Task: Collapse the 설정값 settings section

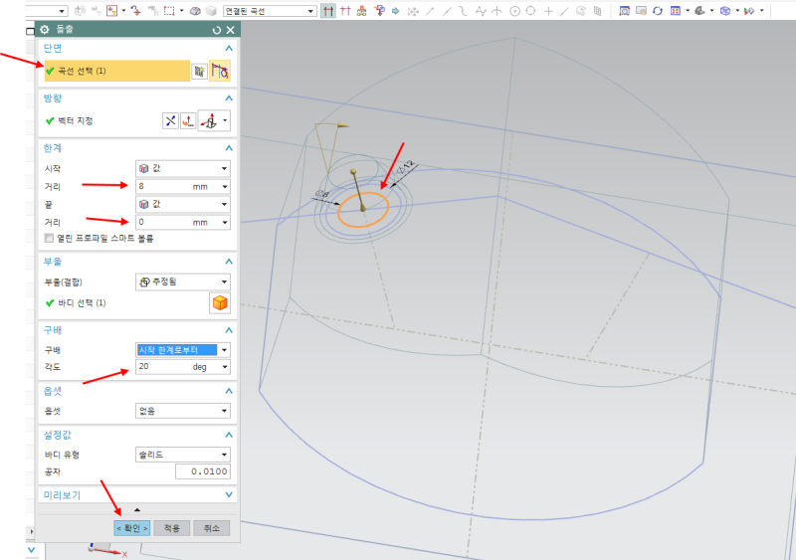Action: point(229,435)
